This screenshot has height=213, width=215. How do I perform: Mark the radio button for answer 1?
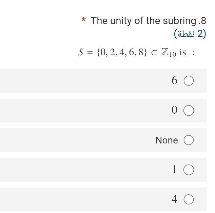point(189,170)
